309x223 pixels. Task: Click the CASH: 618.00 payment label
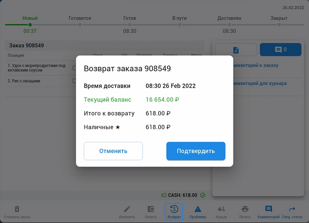(x=182, y=195)
